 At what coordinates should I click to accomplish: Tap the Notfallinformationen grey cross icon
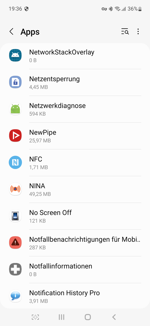(15, 269)
